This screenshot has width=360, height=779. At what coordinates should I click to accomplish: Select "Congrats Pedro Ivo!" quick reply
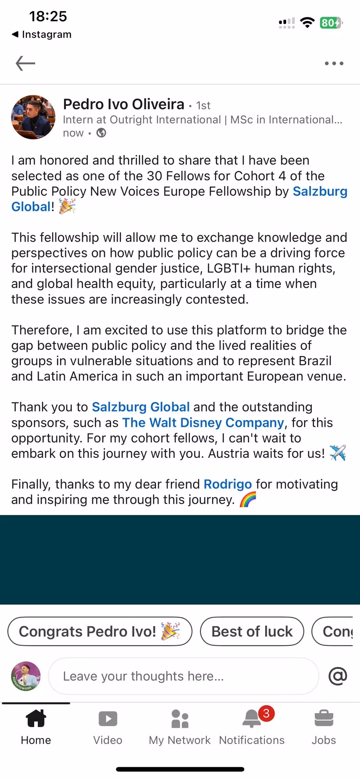[100, 631]
